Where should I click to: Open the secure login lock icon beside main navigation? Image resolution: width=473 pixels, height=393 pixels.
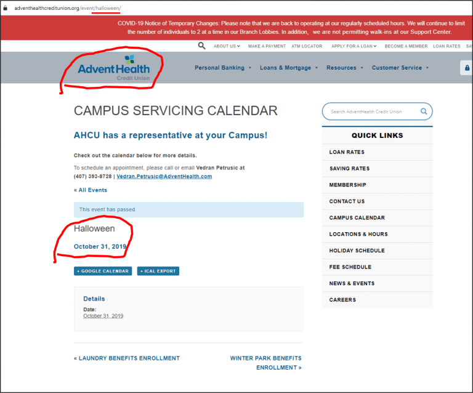(x=467, y=68)
